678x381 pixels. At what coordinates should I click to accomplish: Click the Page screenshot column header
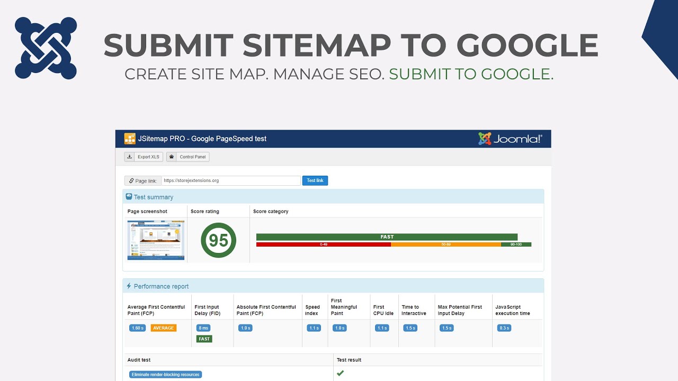147,211
